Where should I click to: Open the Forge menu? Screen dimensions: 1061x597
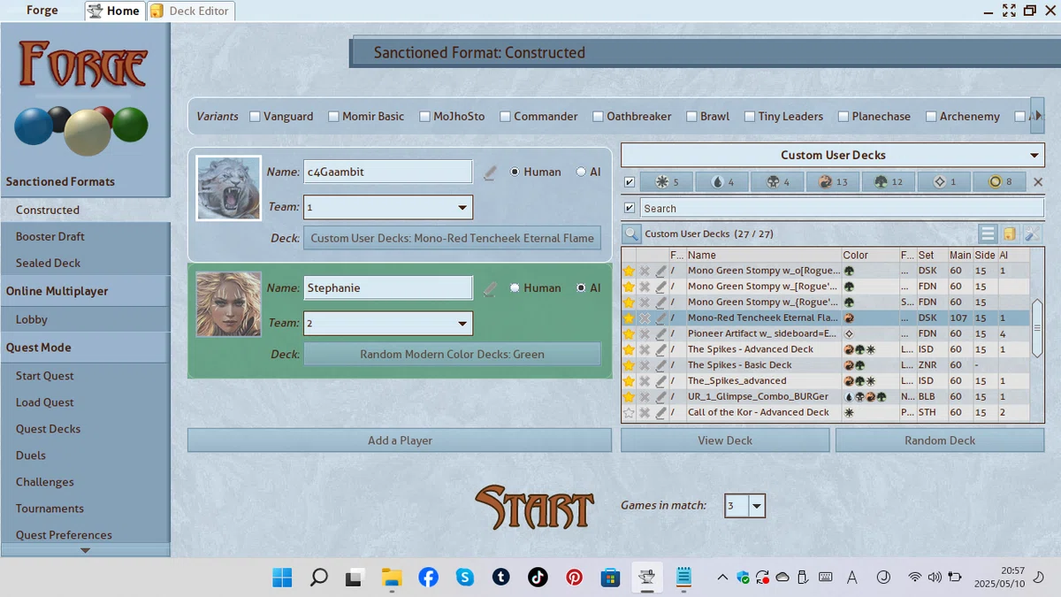(42, 11)
